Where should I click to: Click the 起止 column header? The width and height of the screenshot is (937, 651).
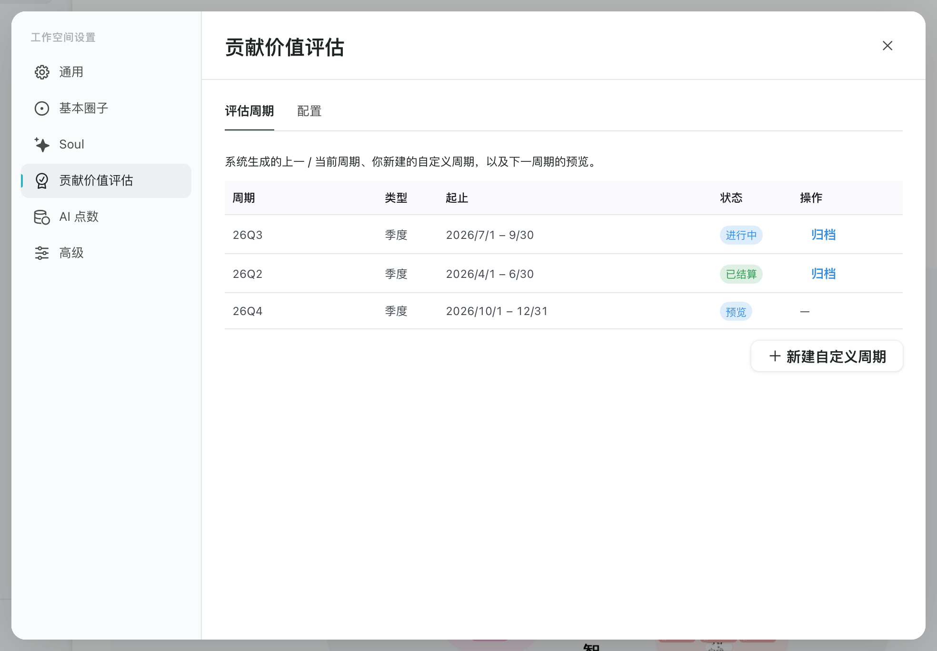pyautogui.click(x=457, y=198)
